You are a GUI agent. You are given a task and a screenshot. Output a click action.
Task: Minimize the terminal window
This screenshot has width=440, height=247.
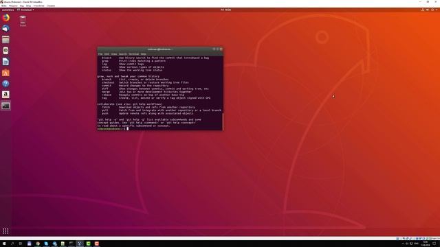point(214,49)
